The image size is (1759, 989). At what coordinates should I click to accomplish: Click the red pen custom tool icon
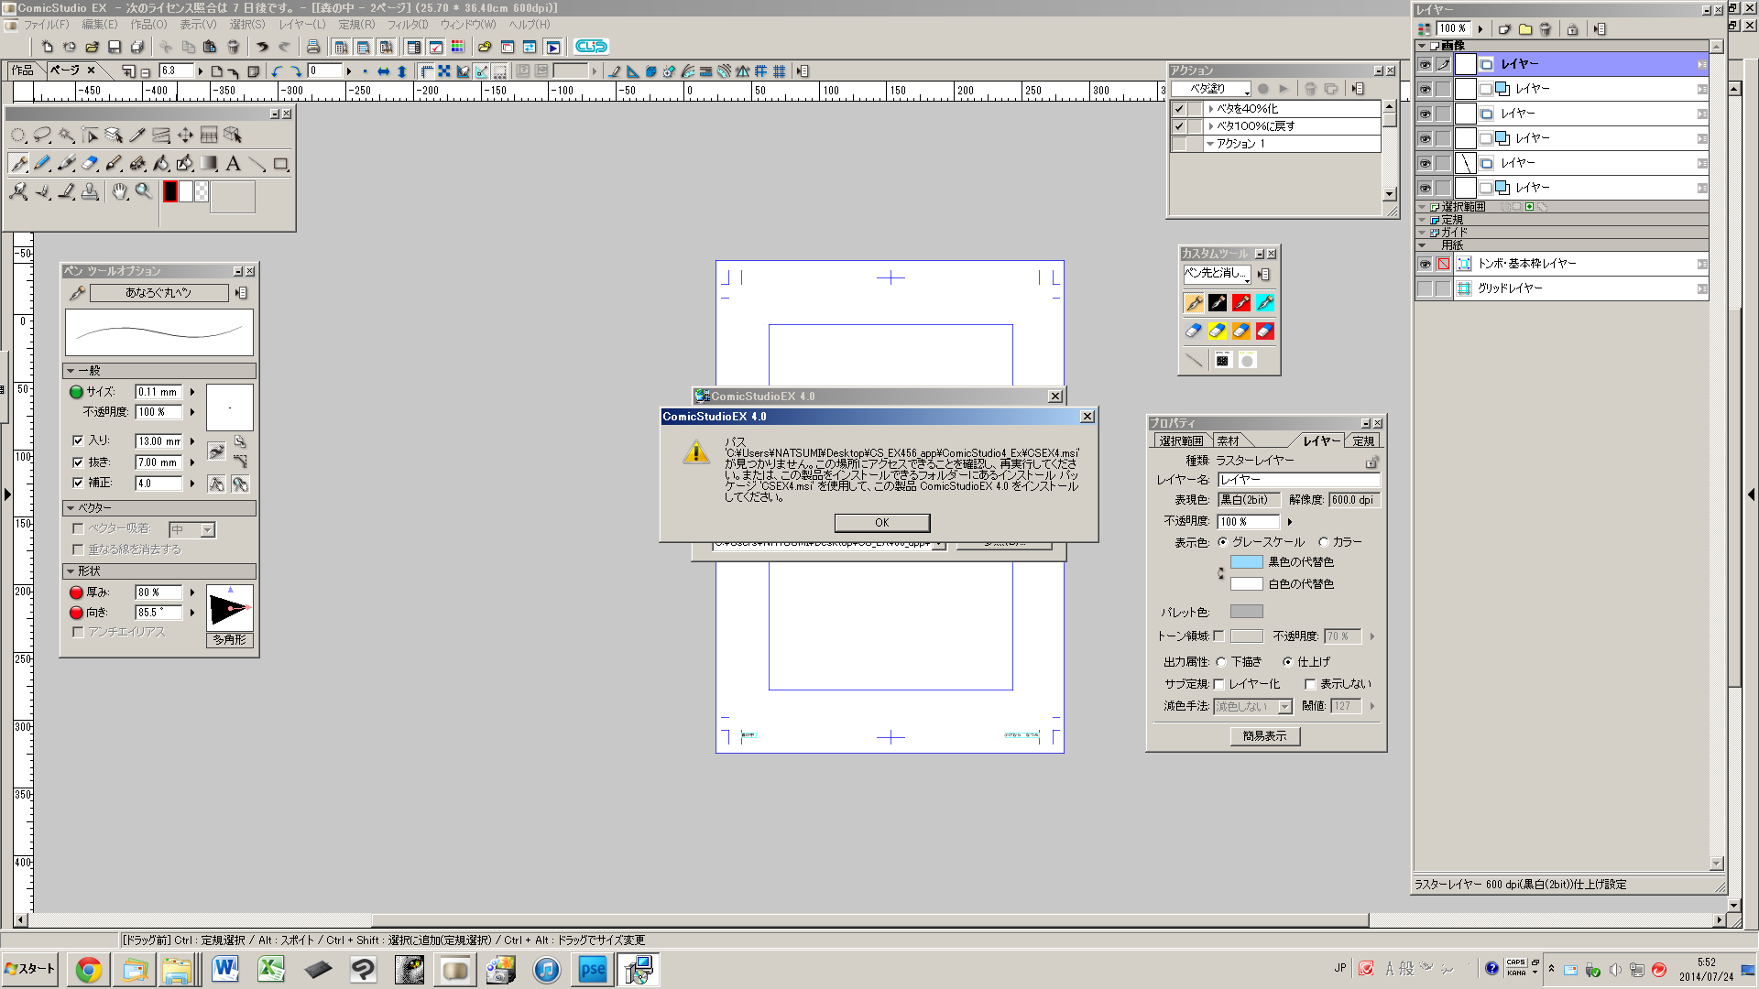pyautogui.click(x=1241, y=303)
